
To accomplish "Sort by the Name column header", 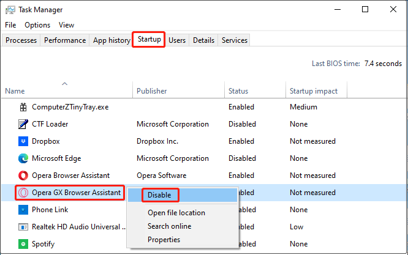I will pyautogui.click(x=15, y=91).
